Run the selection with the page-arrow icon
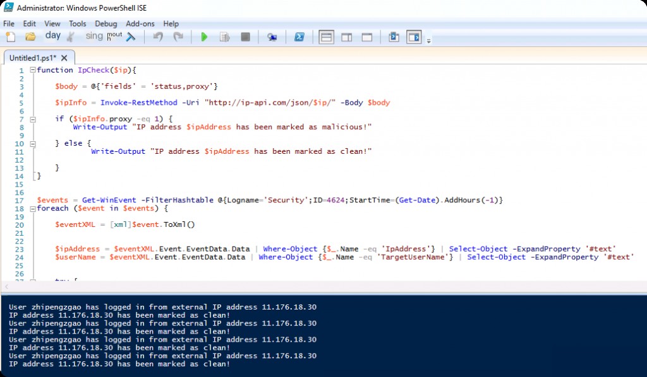Viewport: 647px width, 377px height. click(224, 37)
